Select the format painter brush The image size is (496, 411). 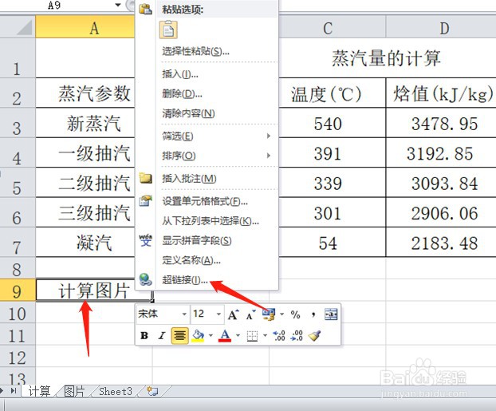(314, 336)
